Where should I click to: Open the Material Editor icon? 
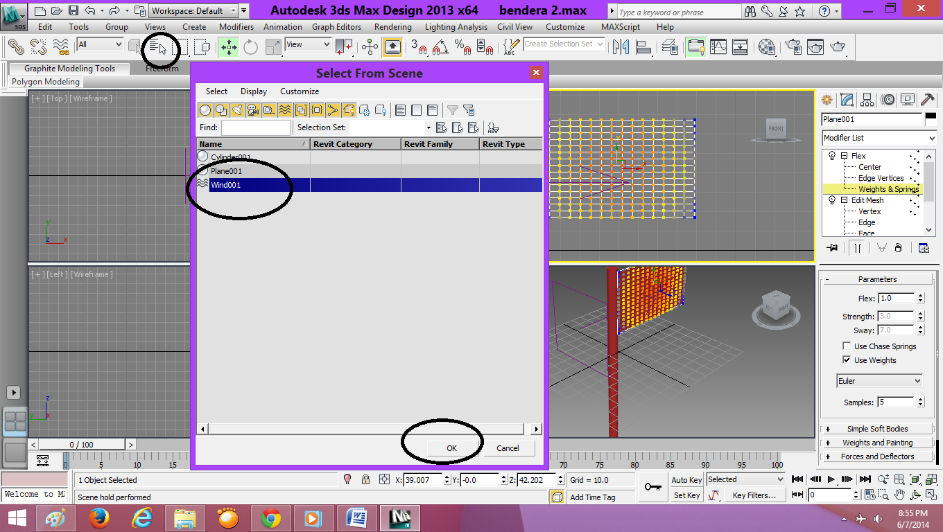767,47
